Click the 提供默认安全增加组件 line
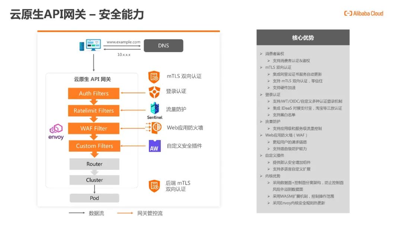This screenshot has height=226, width=402. 291,162
